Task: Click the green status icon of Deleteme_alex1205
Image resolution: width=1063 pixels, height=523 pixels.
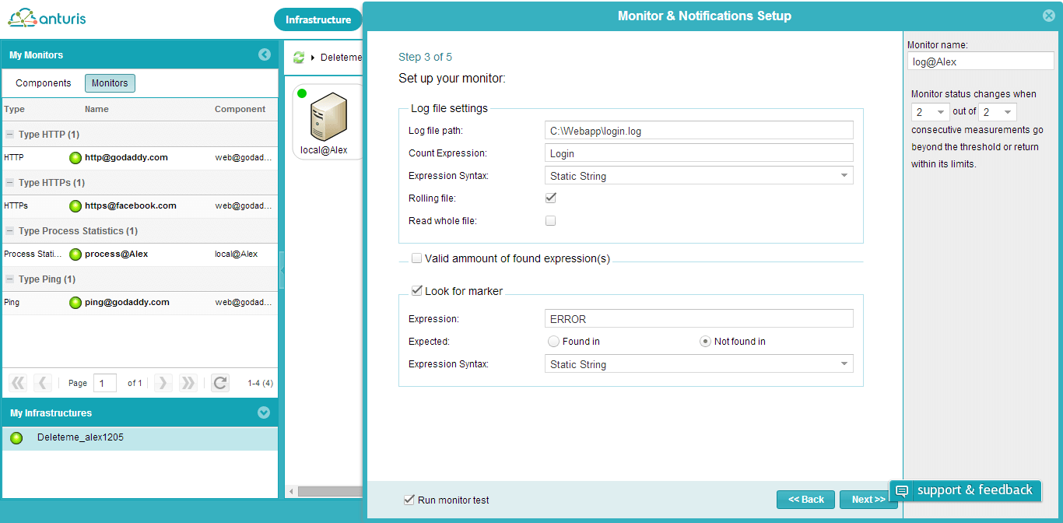Action: click(x=17, y=437)
